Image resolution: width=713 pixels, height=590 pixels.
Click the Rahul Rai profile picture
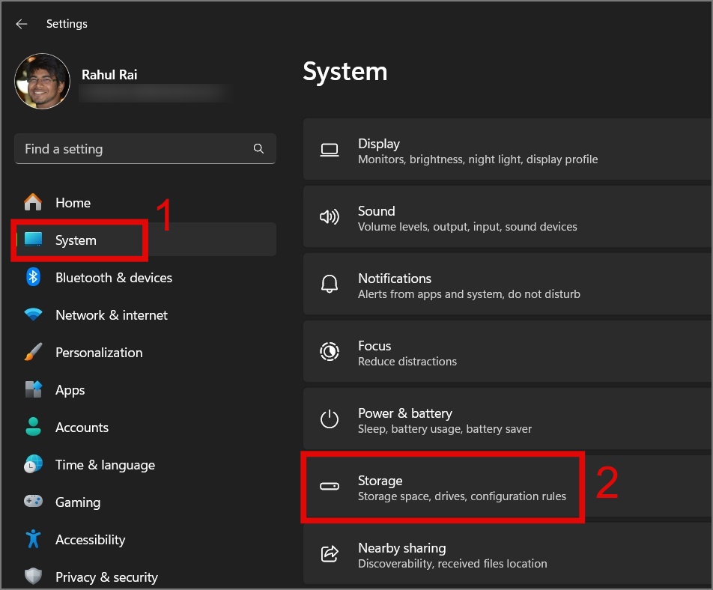[x=42, y=81]
